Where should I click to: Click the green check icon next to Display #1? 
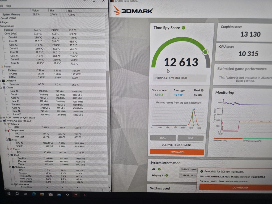click(167, 176)
